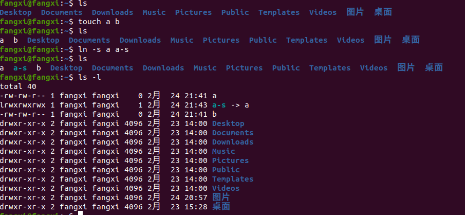
Task: Click the 20:57 timestamp on the 图片 row
Action: click(196, 198)
